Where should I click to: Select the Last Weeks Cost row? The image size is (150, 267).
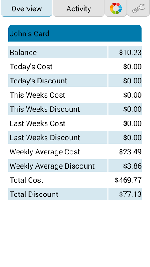point(75,123)
